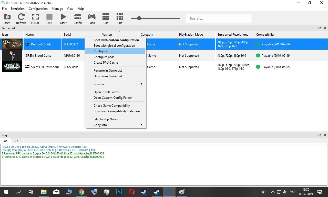The image size is (328, 197).
Task: Click the Icon column header
Action: (x=12, y=35)
